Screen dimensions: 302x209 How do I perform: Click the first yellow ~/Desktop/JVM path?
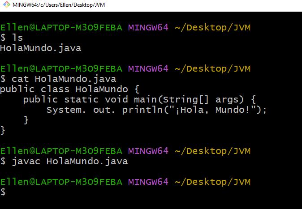pyautogui.click(x=212, y=27)
